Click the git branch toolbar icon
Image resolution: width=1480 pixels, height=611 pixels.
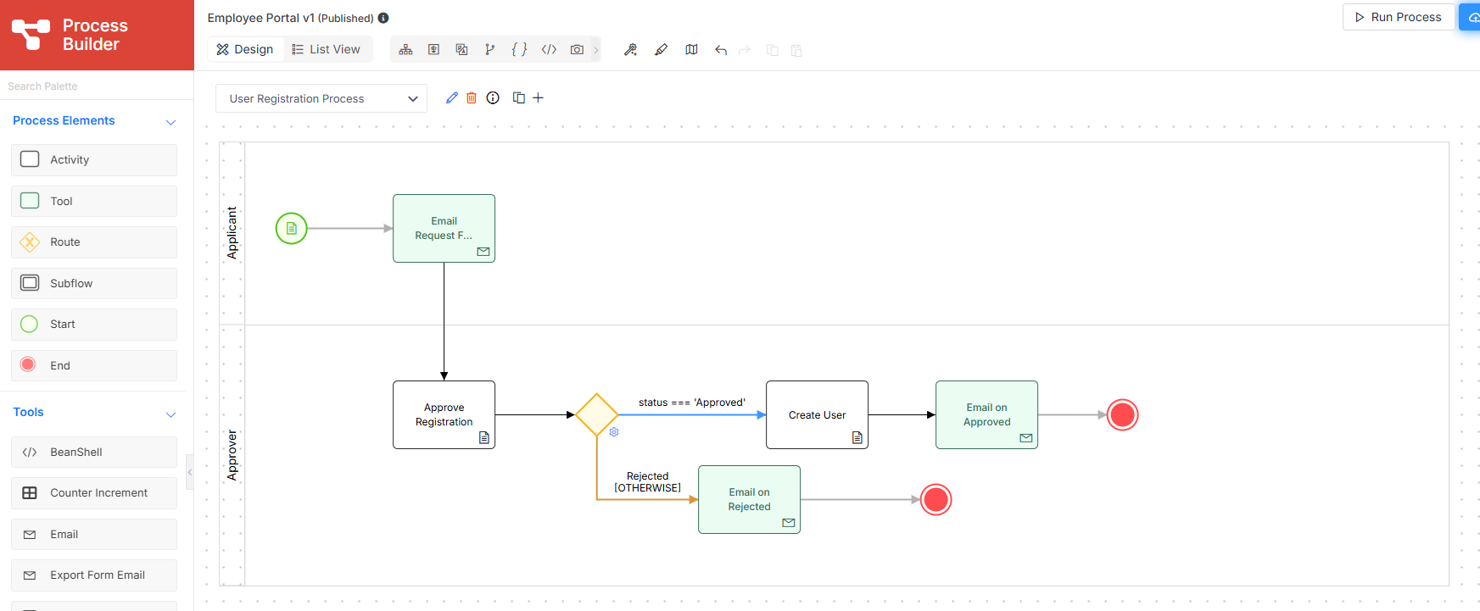click(x=489, y=50)
